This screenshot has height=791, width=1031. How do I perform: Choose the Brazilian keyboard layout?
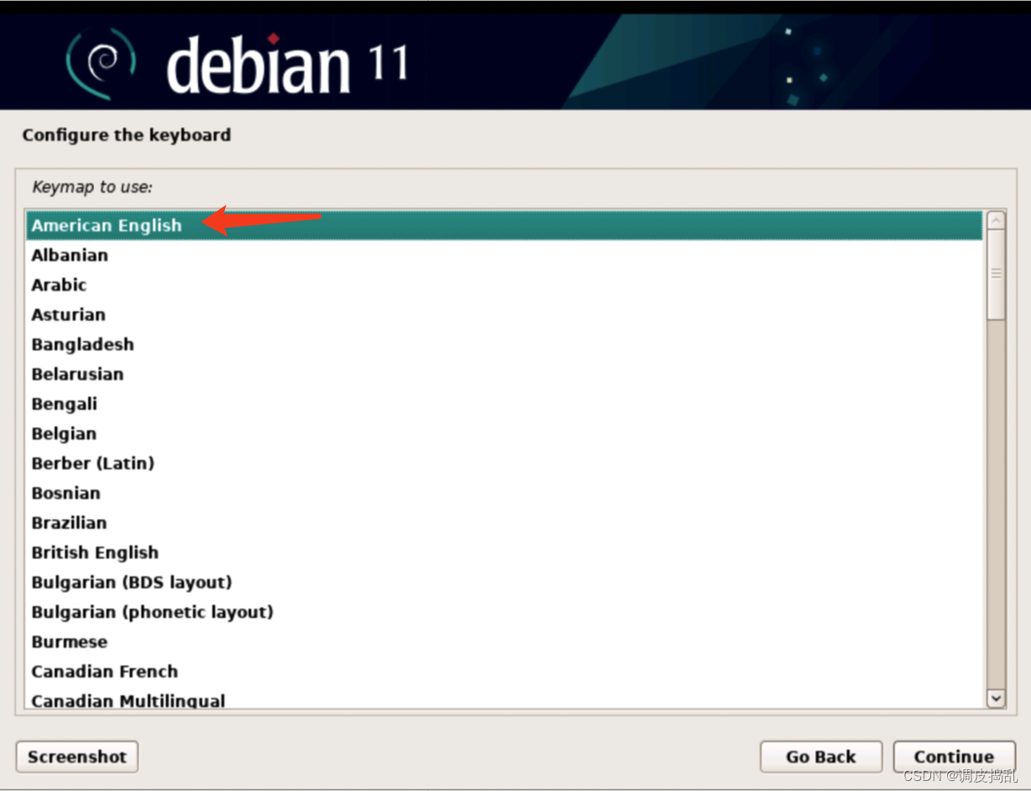pyautogui.click(x=69, y=522)
